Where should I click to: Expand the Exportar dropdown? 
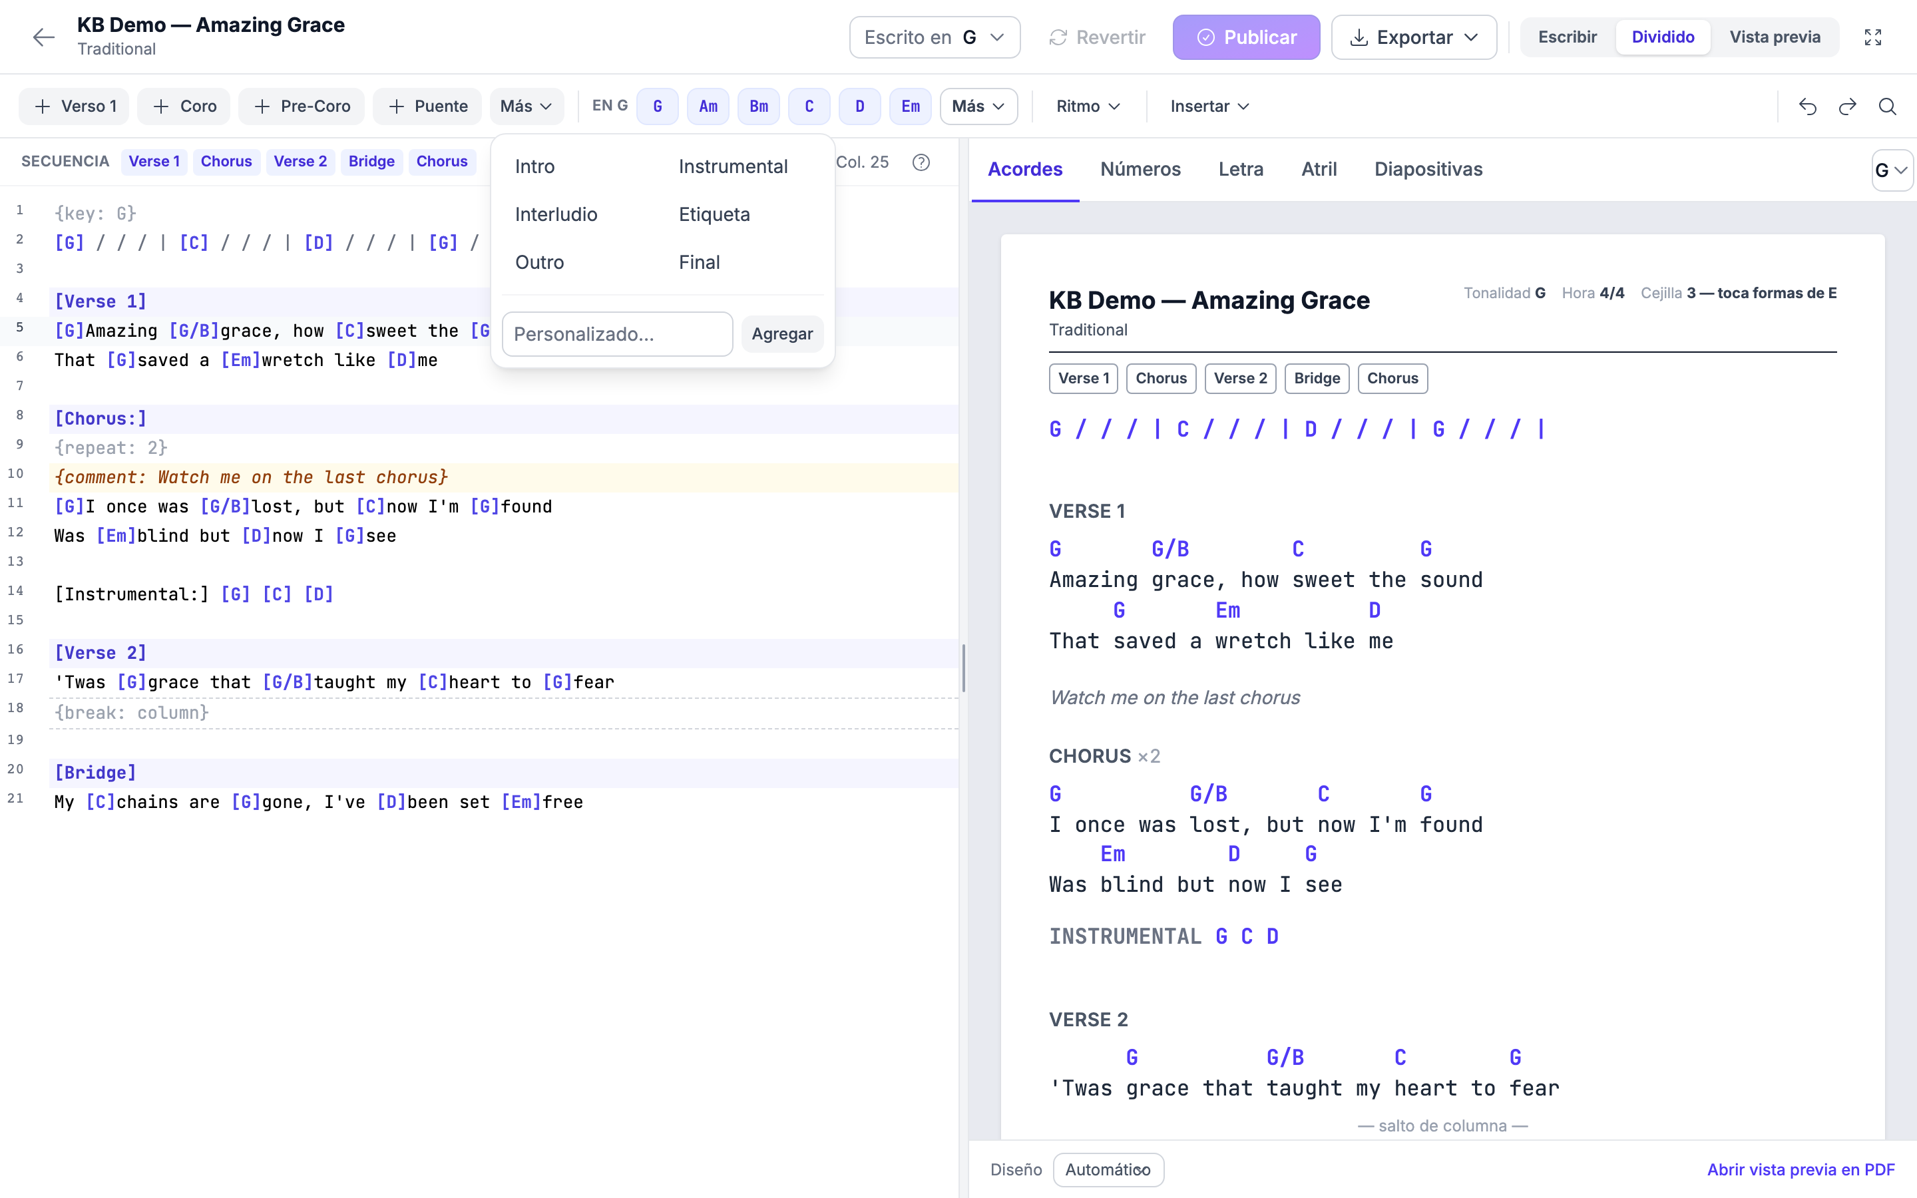tap(1414, 37)
